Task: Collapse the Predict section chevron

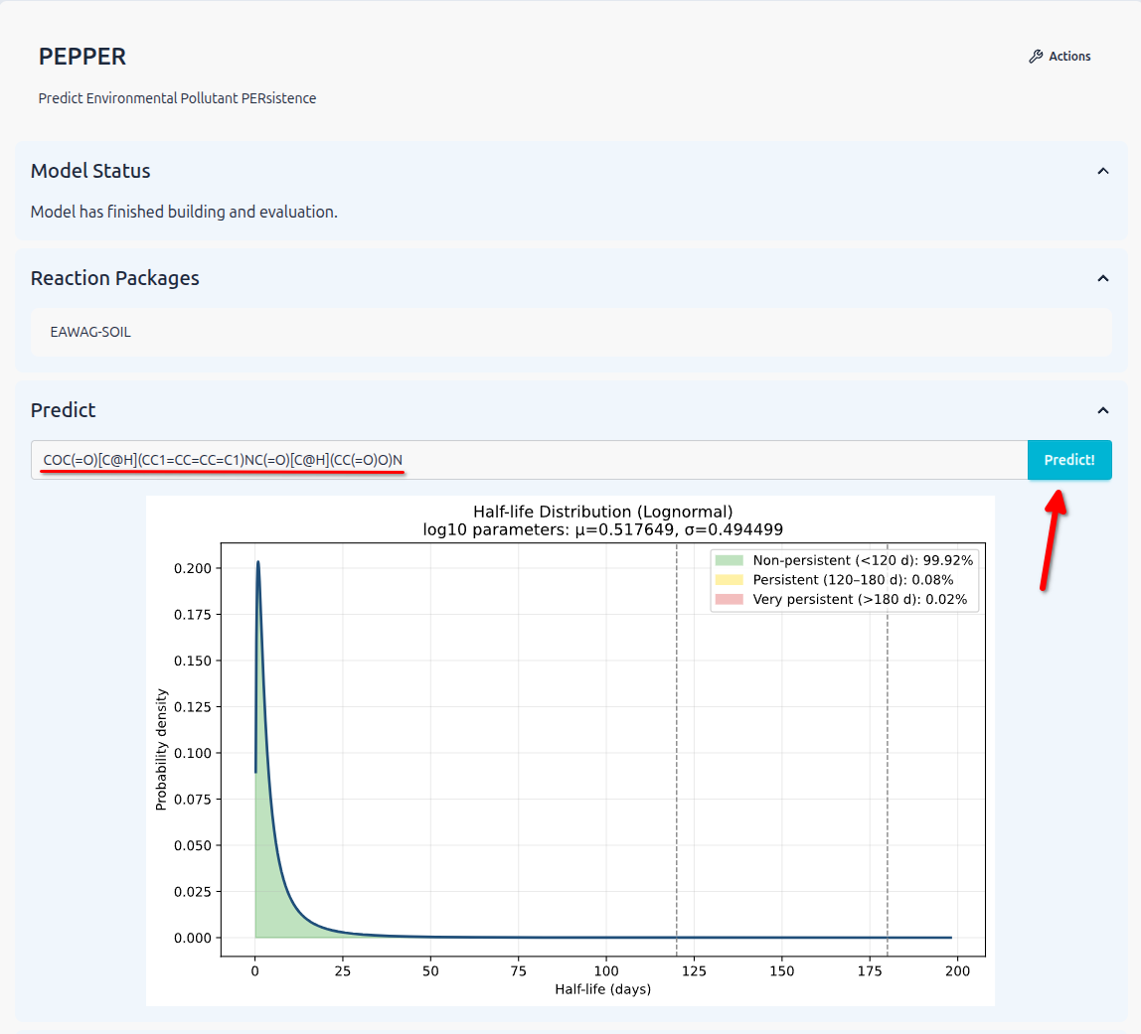Action: click(1102, 410)
